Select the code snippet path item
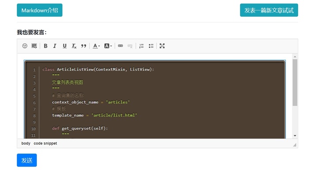Viewport: 318px width, 170px height. 45,143
